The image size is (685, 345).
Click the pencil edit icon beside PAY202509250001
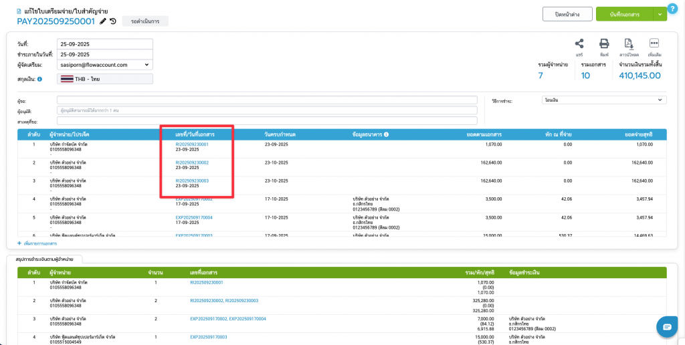tap(102, 21)
